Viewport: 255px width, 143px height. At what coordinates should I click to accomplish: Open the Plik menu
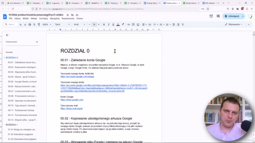coord(11,19)
